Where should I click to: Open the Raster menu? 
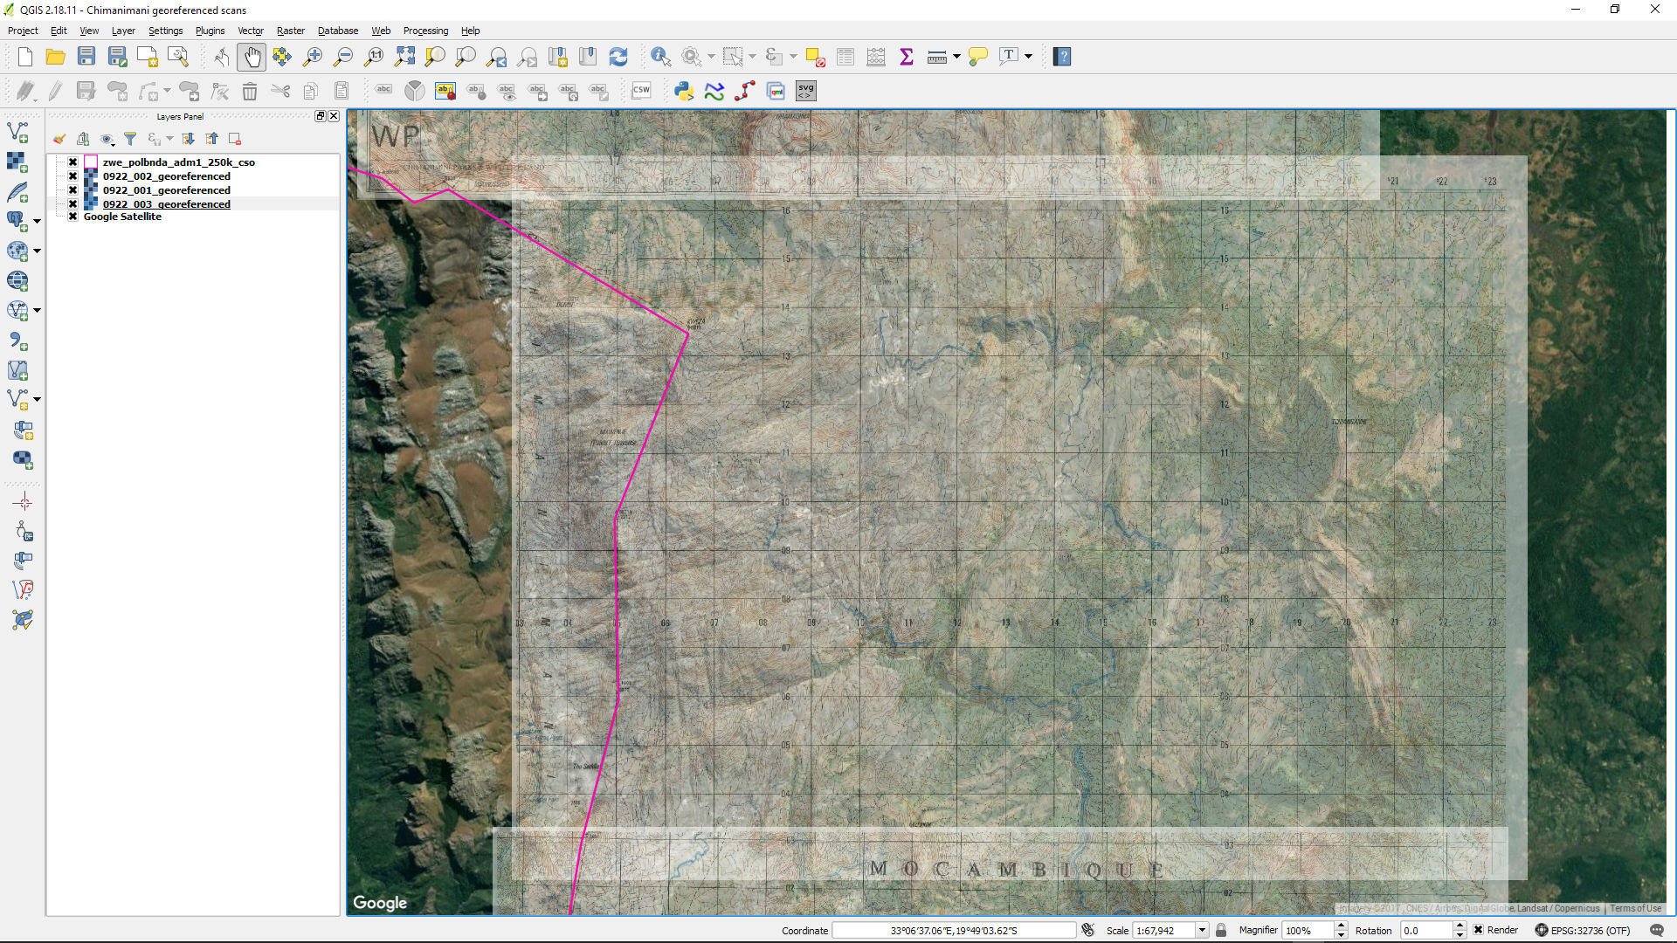point(290,31)
